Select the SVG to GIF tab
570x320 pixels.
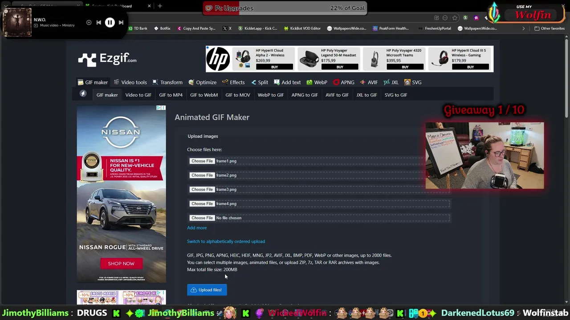coord(396,95)
